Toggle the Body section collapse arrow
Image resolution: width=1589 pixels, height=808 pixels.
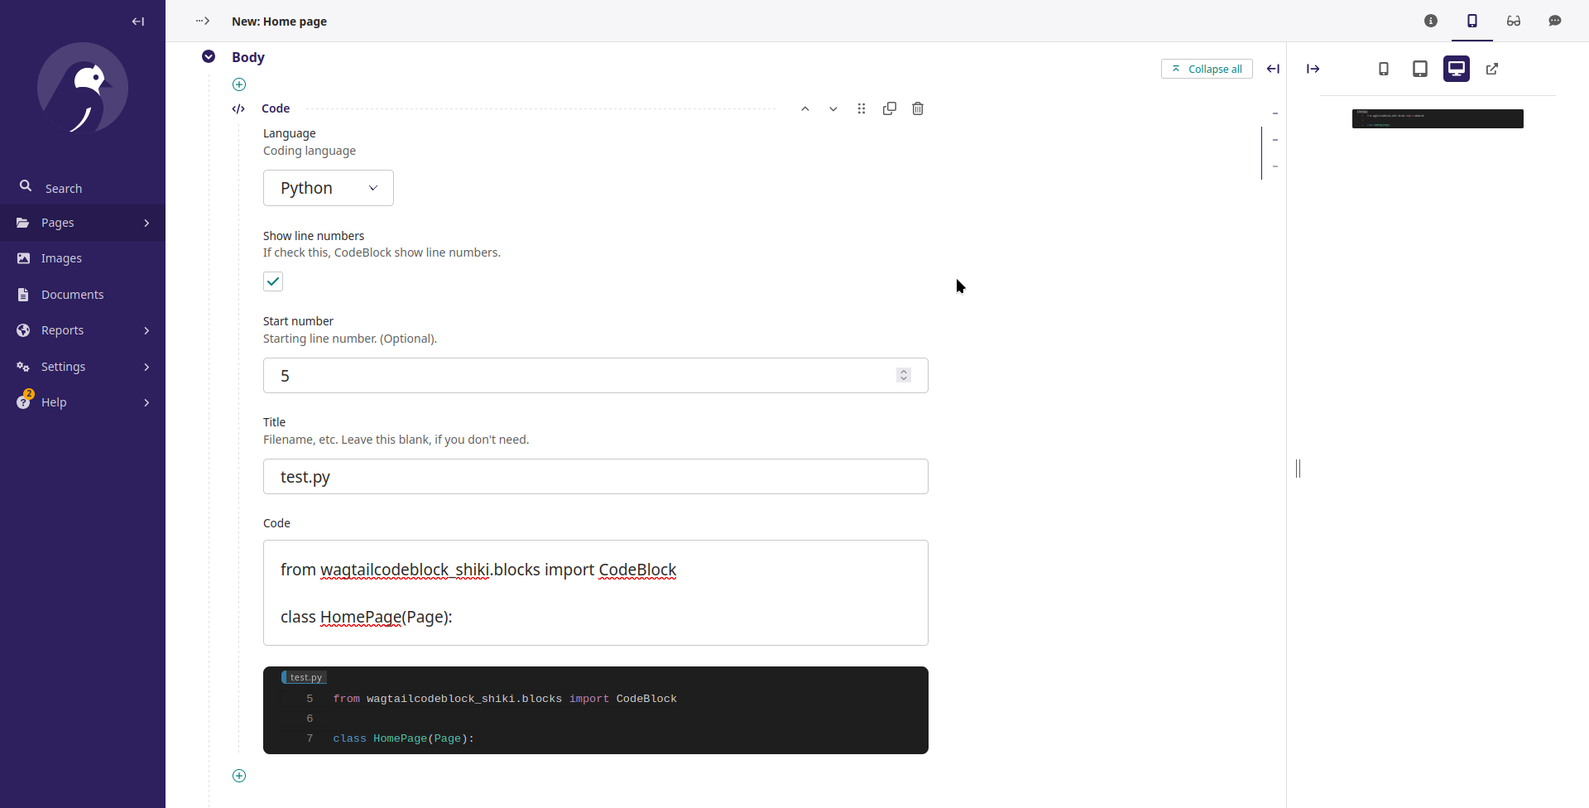209,56
